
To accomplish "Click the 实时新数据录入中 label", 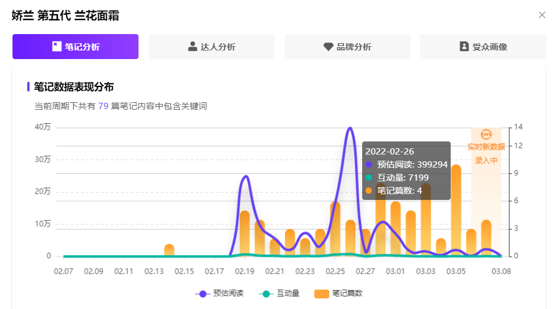I will point(486,153).
